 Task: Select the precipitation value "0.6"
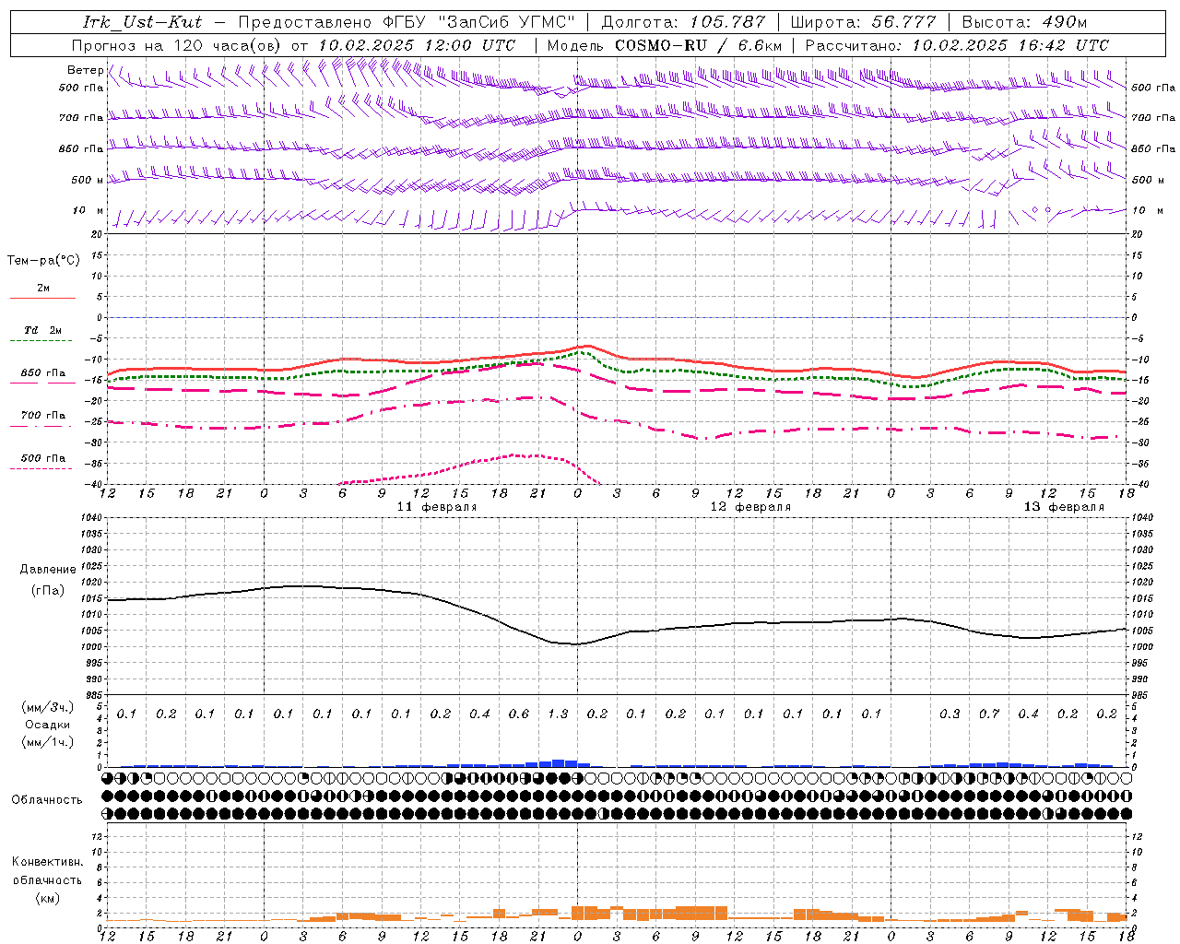tap(519, 714)
